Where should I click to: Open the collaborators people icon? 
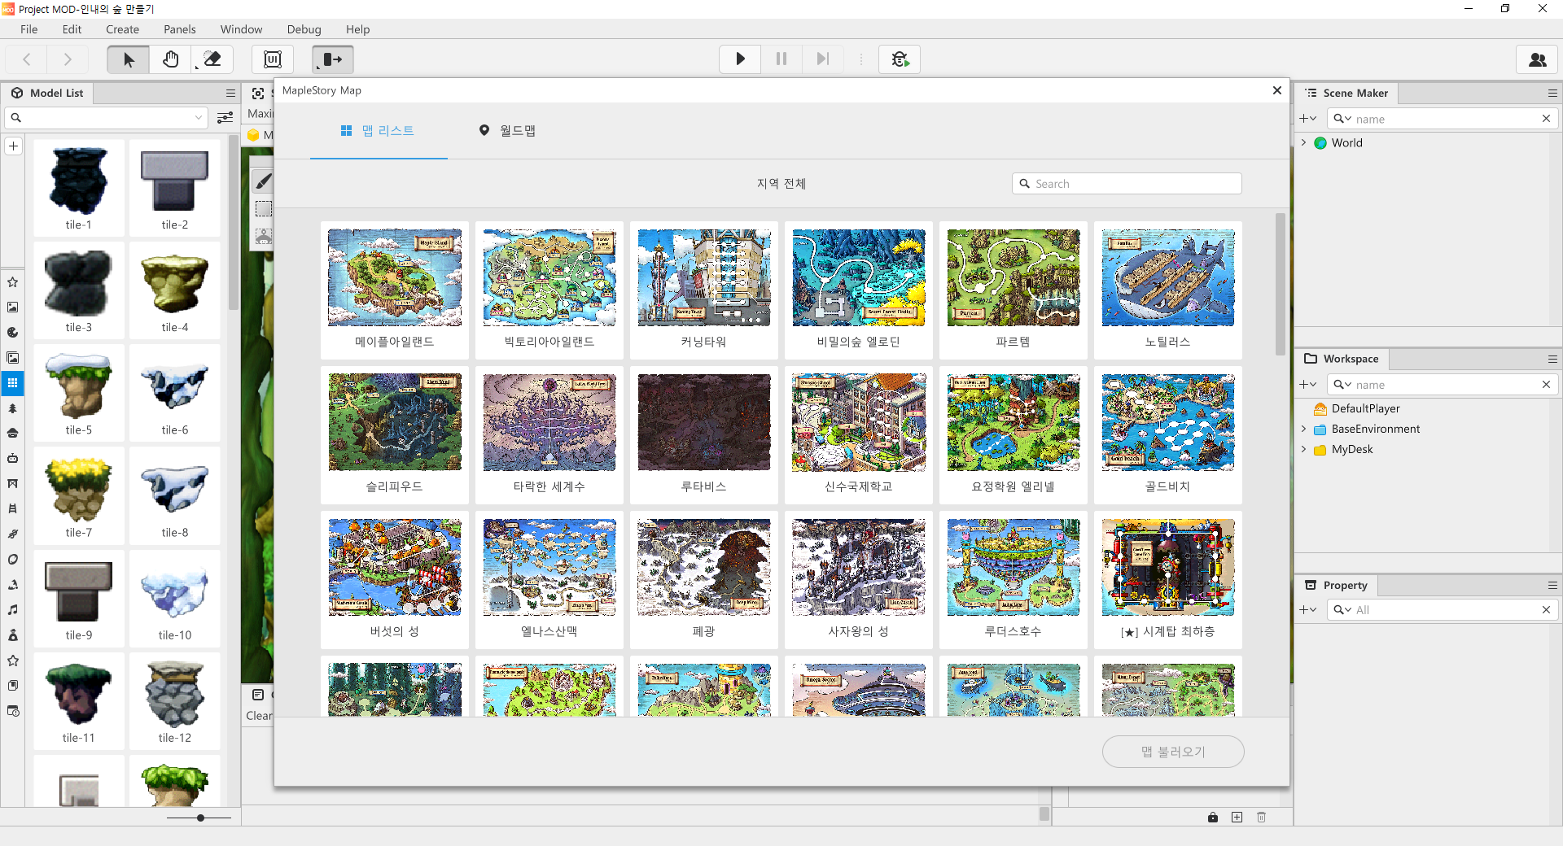point(1538,59)
